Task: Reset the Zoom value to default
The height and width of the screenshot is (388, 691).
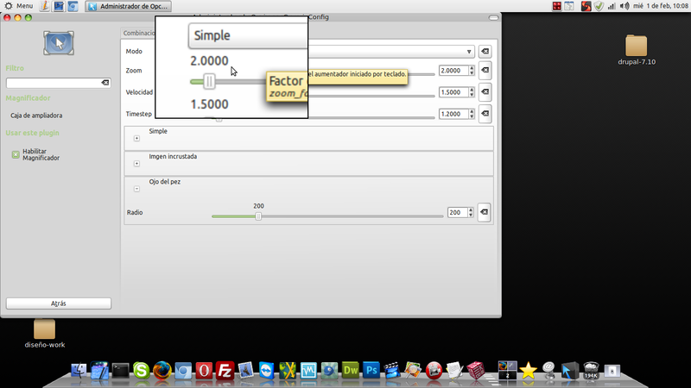Action: 485,71
